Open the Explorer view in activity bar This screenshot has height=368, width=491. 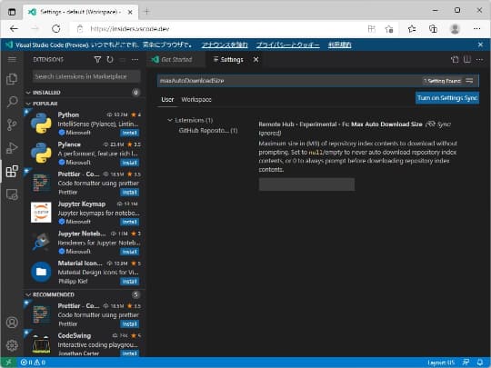12,78
